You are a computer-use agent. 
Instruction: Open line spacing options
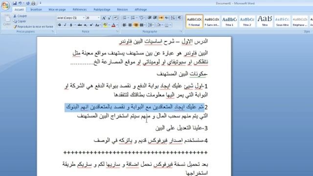[151, 25]
